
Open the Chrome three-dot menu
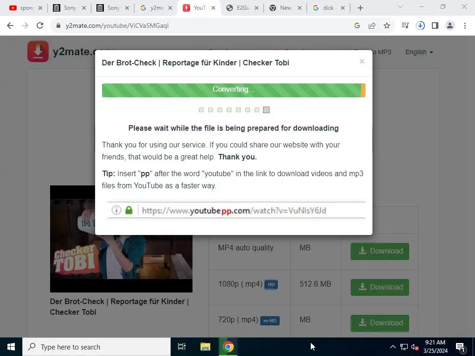(x=465, y=26)
